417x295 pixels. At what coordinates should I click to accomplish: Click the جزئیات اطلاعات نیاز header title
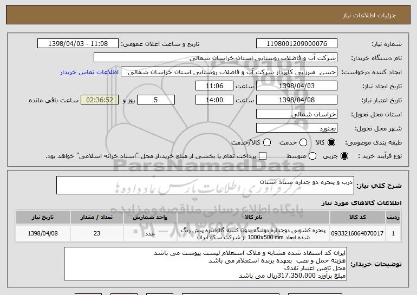[369, 15]
